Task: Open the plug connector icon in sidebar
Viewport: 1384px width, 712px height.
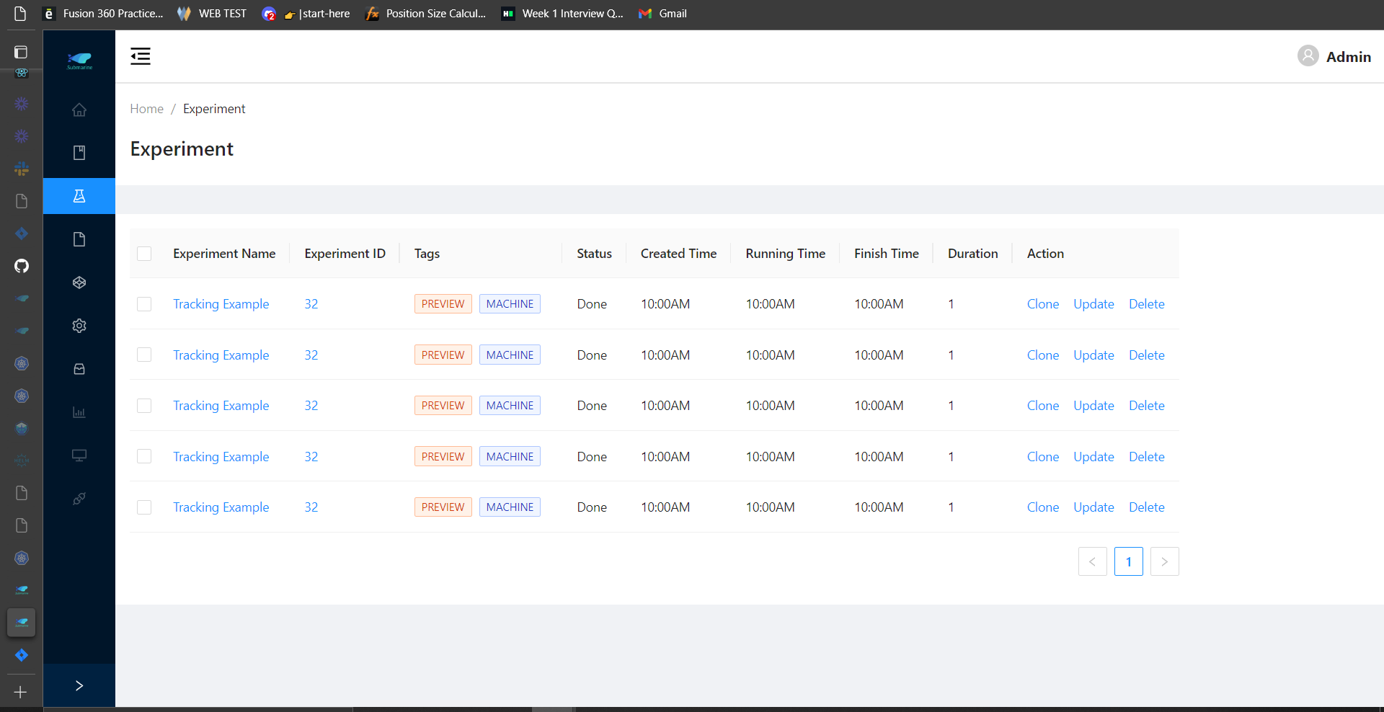Action: 79,499
